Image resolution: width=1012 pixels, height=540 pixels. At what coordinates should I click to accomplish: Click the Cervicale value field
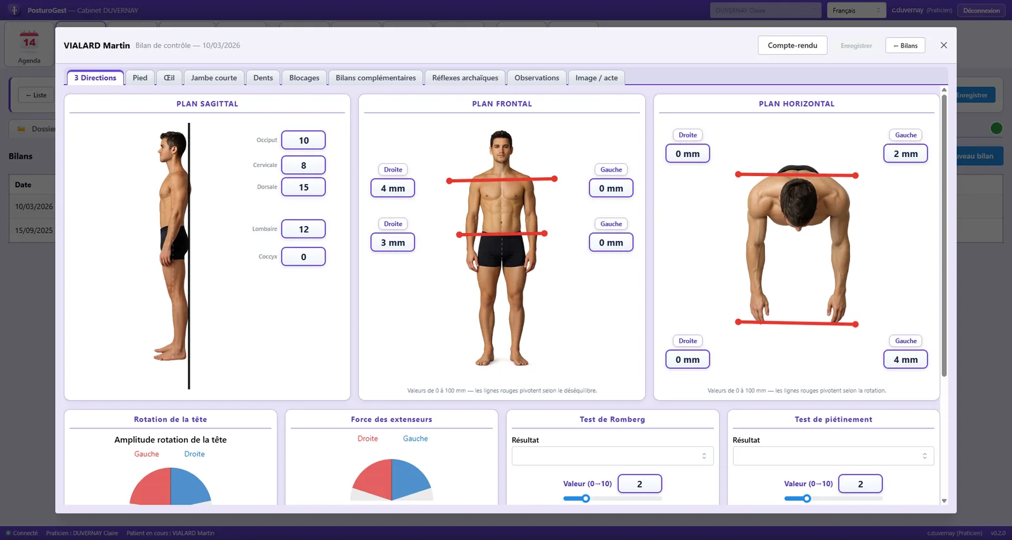tap(304, 165)
